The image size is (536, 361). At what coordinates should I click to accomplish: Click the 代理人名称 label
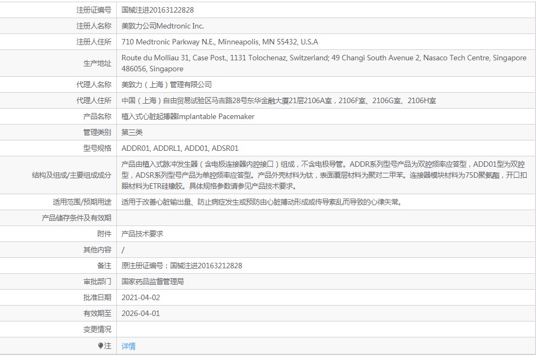pos(94,84)
